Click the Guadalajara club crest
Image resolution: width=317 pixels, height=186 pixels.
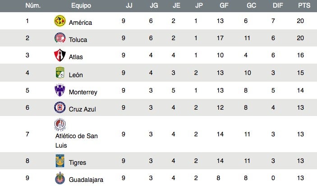coord(60,178)
